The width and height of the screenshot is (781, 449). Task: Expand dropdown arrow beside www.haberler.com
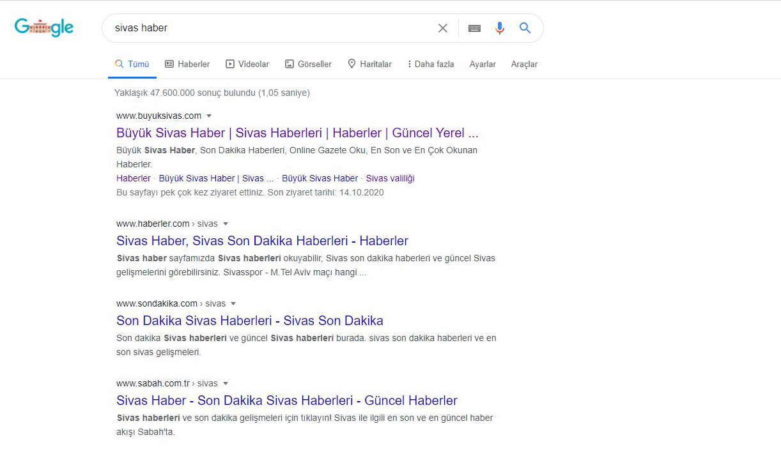(x=226, y=224)
